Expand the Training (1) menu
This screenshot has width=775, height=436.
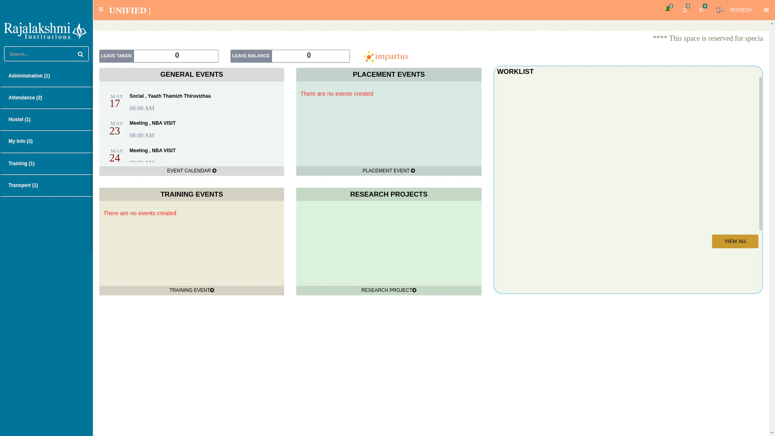coord(46,163)
